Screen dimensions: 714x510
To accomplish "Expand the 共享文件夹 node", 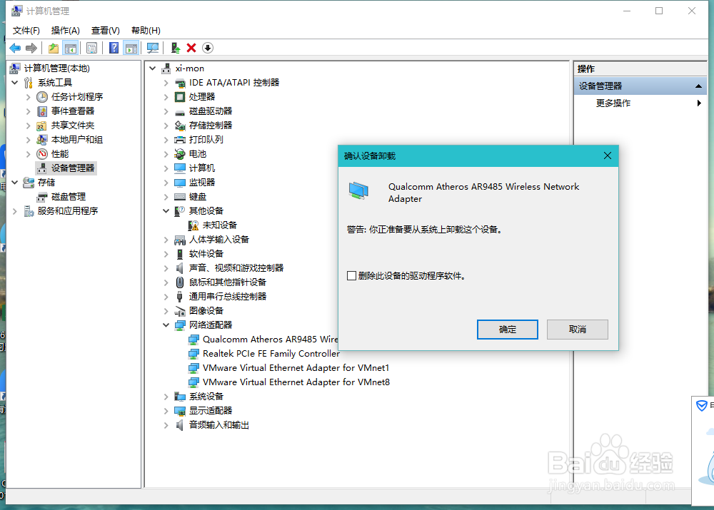I will [x=29, y=125].
